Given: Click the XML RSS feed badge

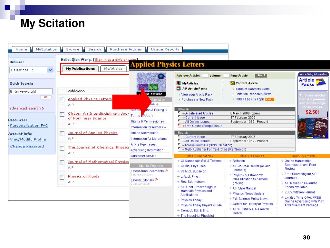Looking at the screenshot, I should 270,99.
